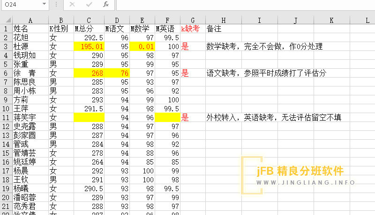Select column K header
This screenshot has width=375, height=215.
coord(332,20)
